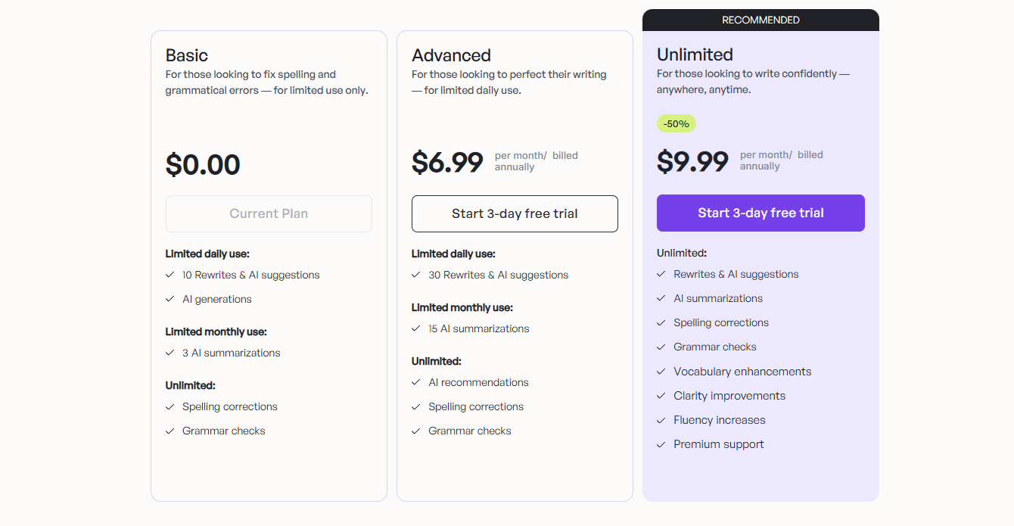Start the Advanced plan 3-day free trial
1014x526 pixels.
coord(515,213)
